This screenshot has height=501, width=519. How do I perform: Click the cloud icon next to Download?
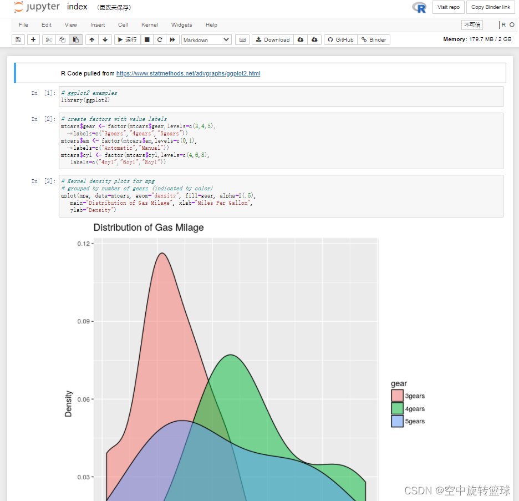pos(300,40)
